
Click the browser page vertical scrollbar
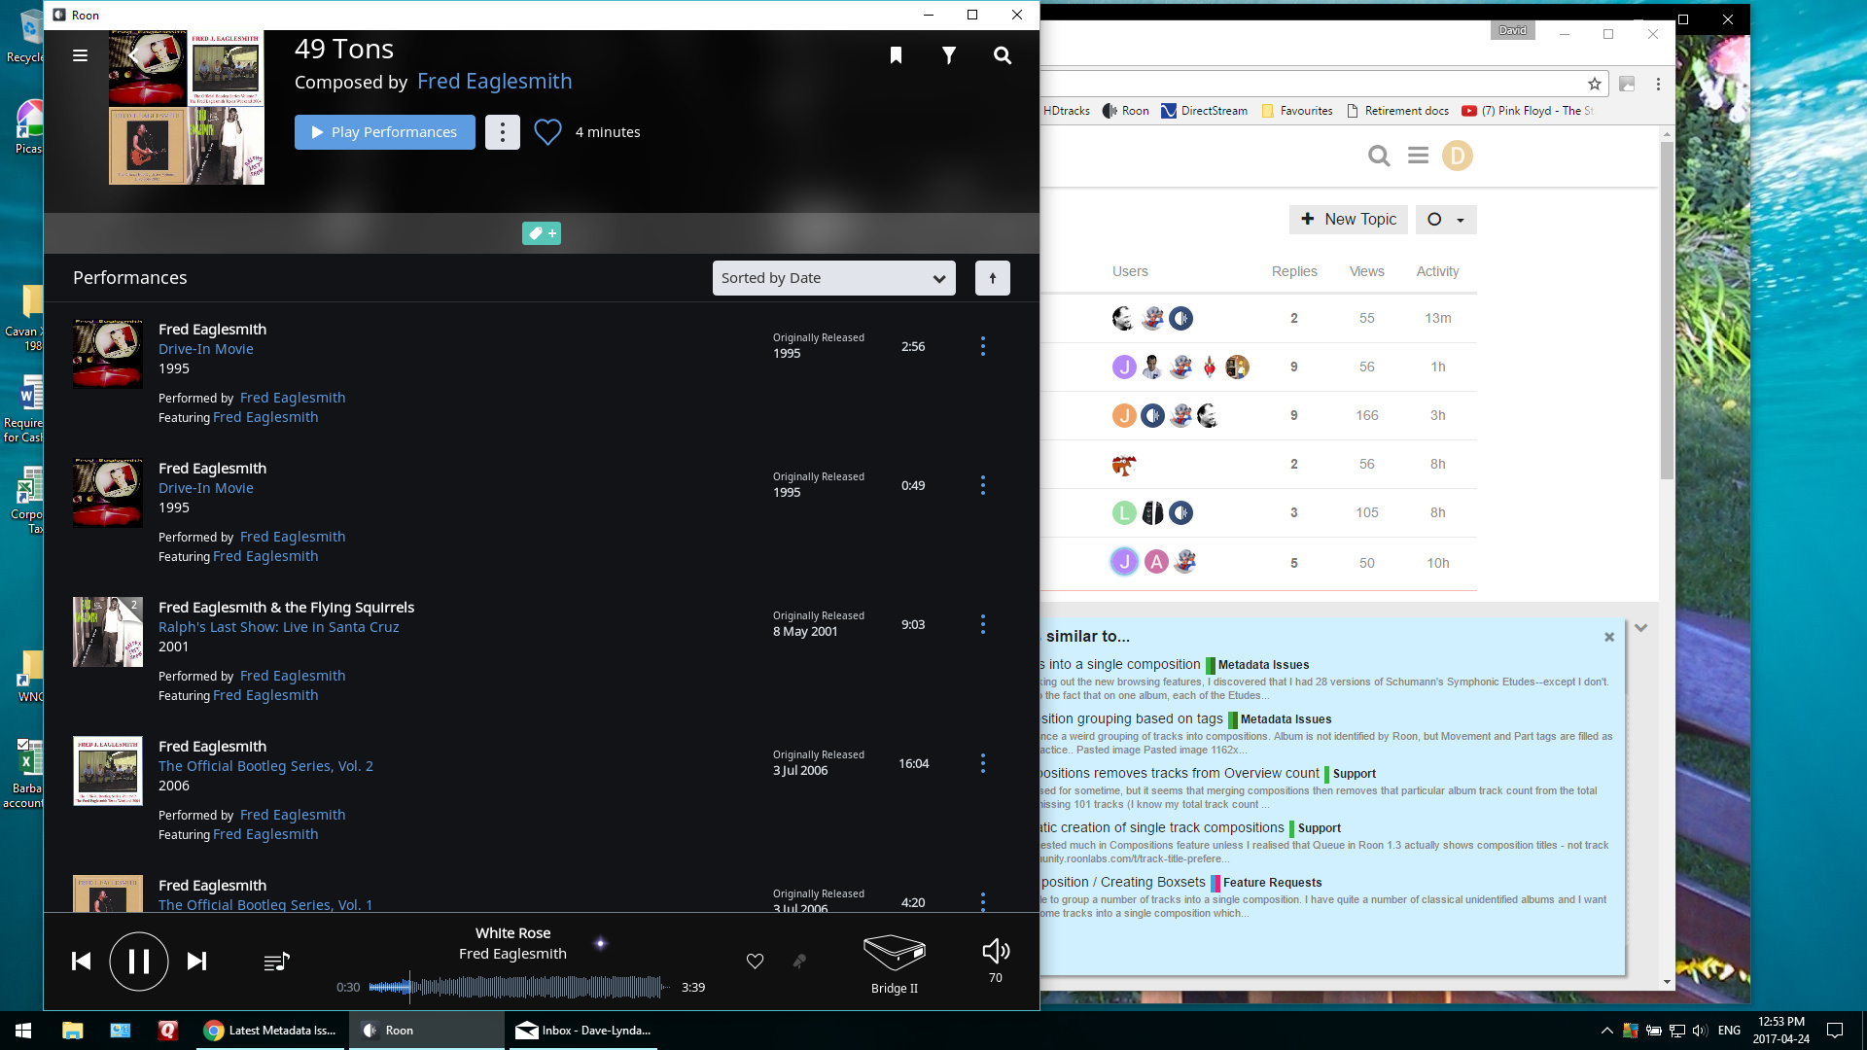(1667, 309)
